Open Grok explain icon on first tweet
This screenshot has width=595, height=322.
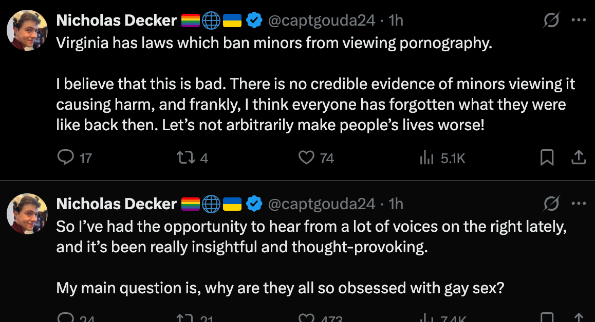(x=551, y=20)
